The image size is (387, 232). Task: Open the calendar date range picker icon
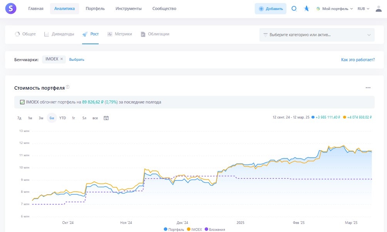click(106, 118)
